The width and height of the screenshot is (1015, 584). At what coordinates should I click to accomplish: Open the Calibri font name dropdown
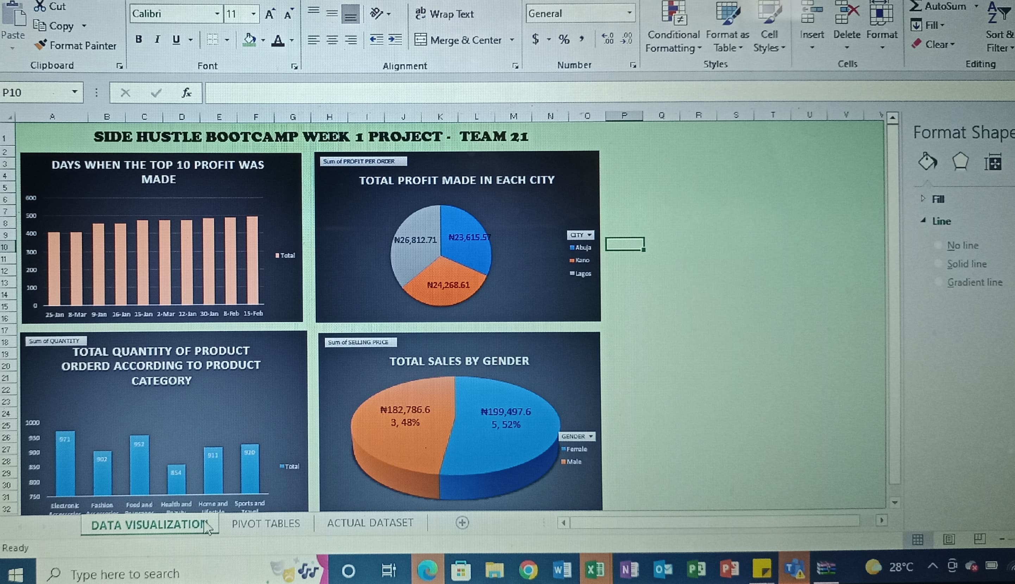coord(217,14)
